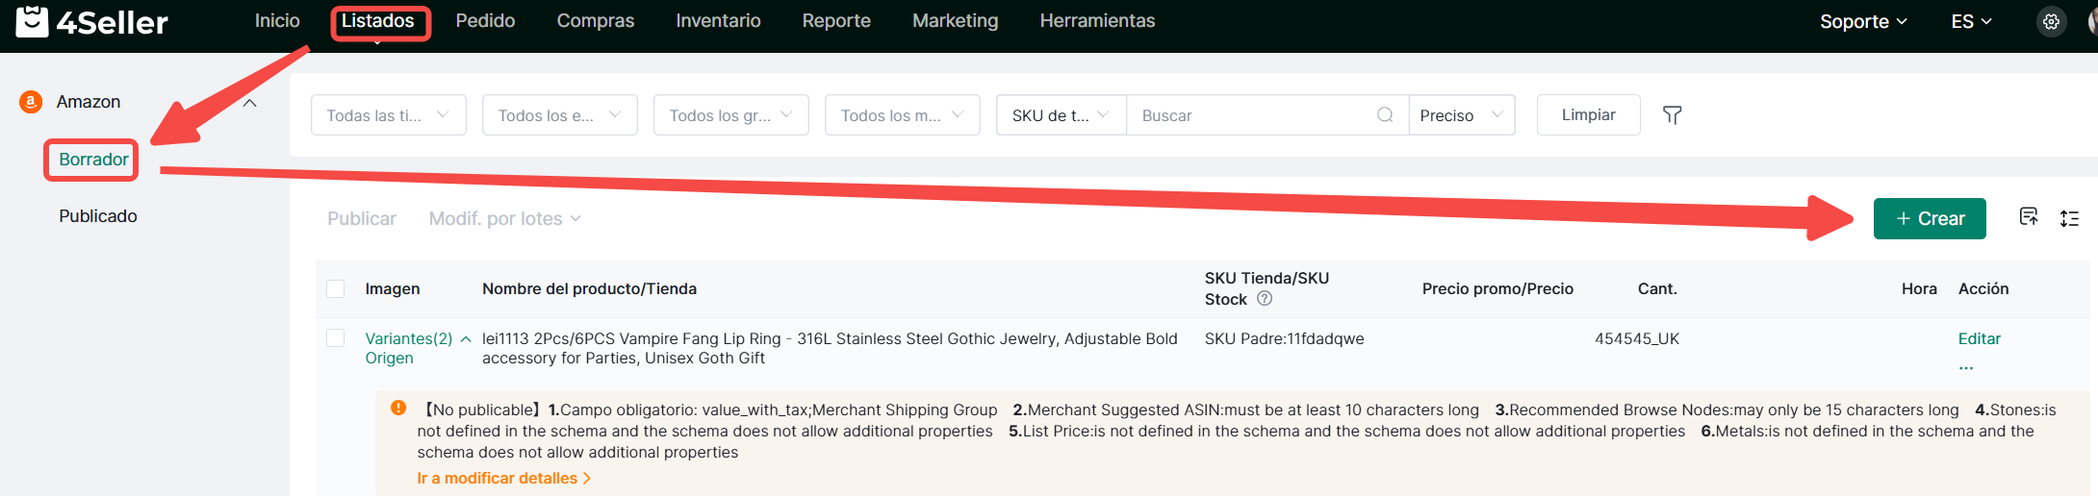Go to the Inventario menu

click(x=718, y=21)
